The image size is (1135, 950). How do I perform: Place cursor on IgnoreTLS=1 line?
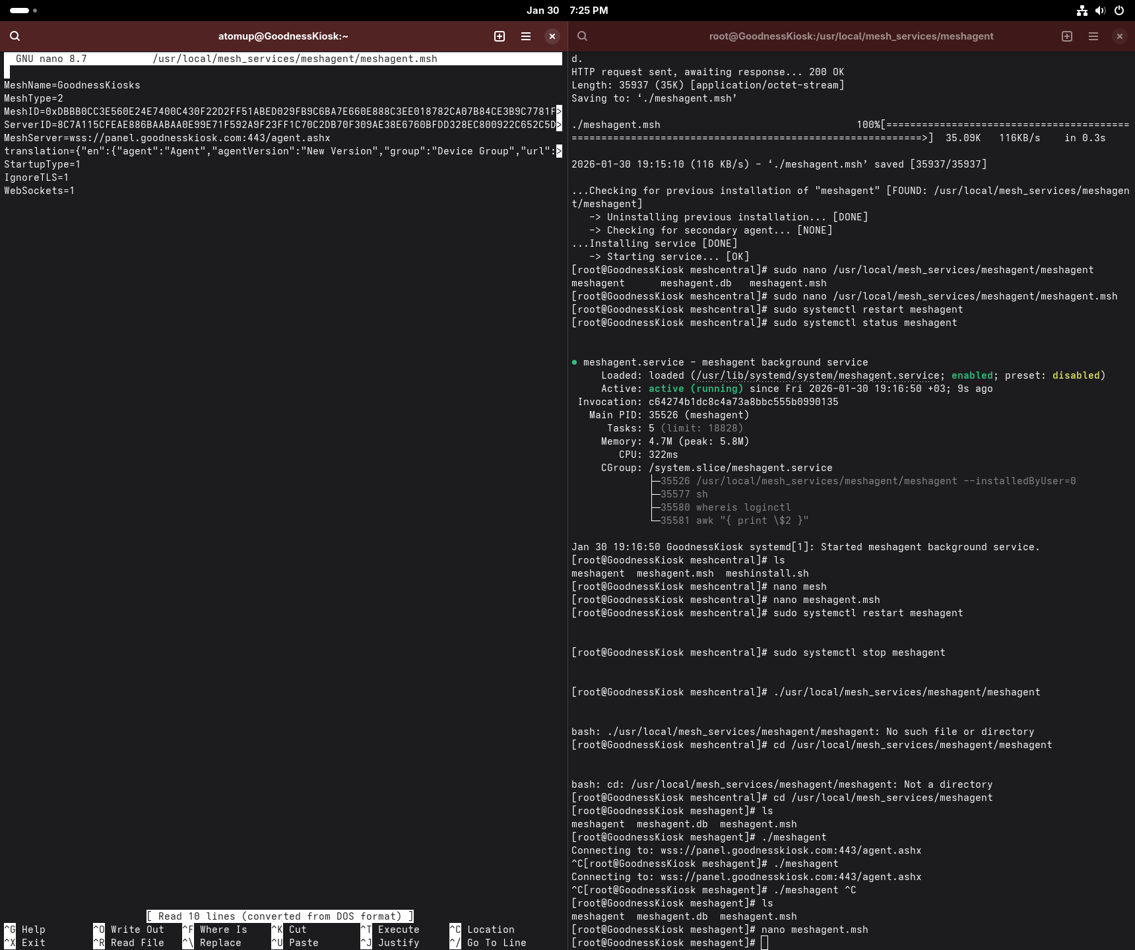(36, 177)
